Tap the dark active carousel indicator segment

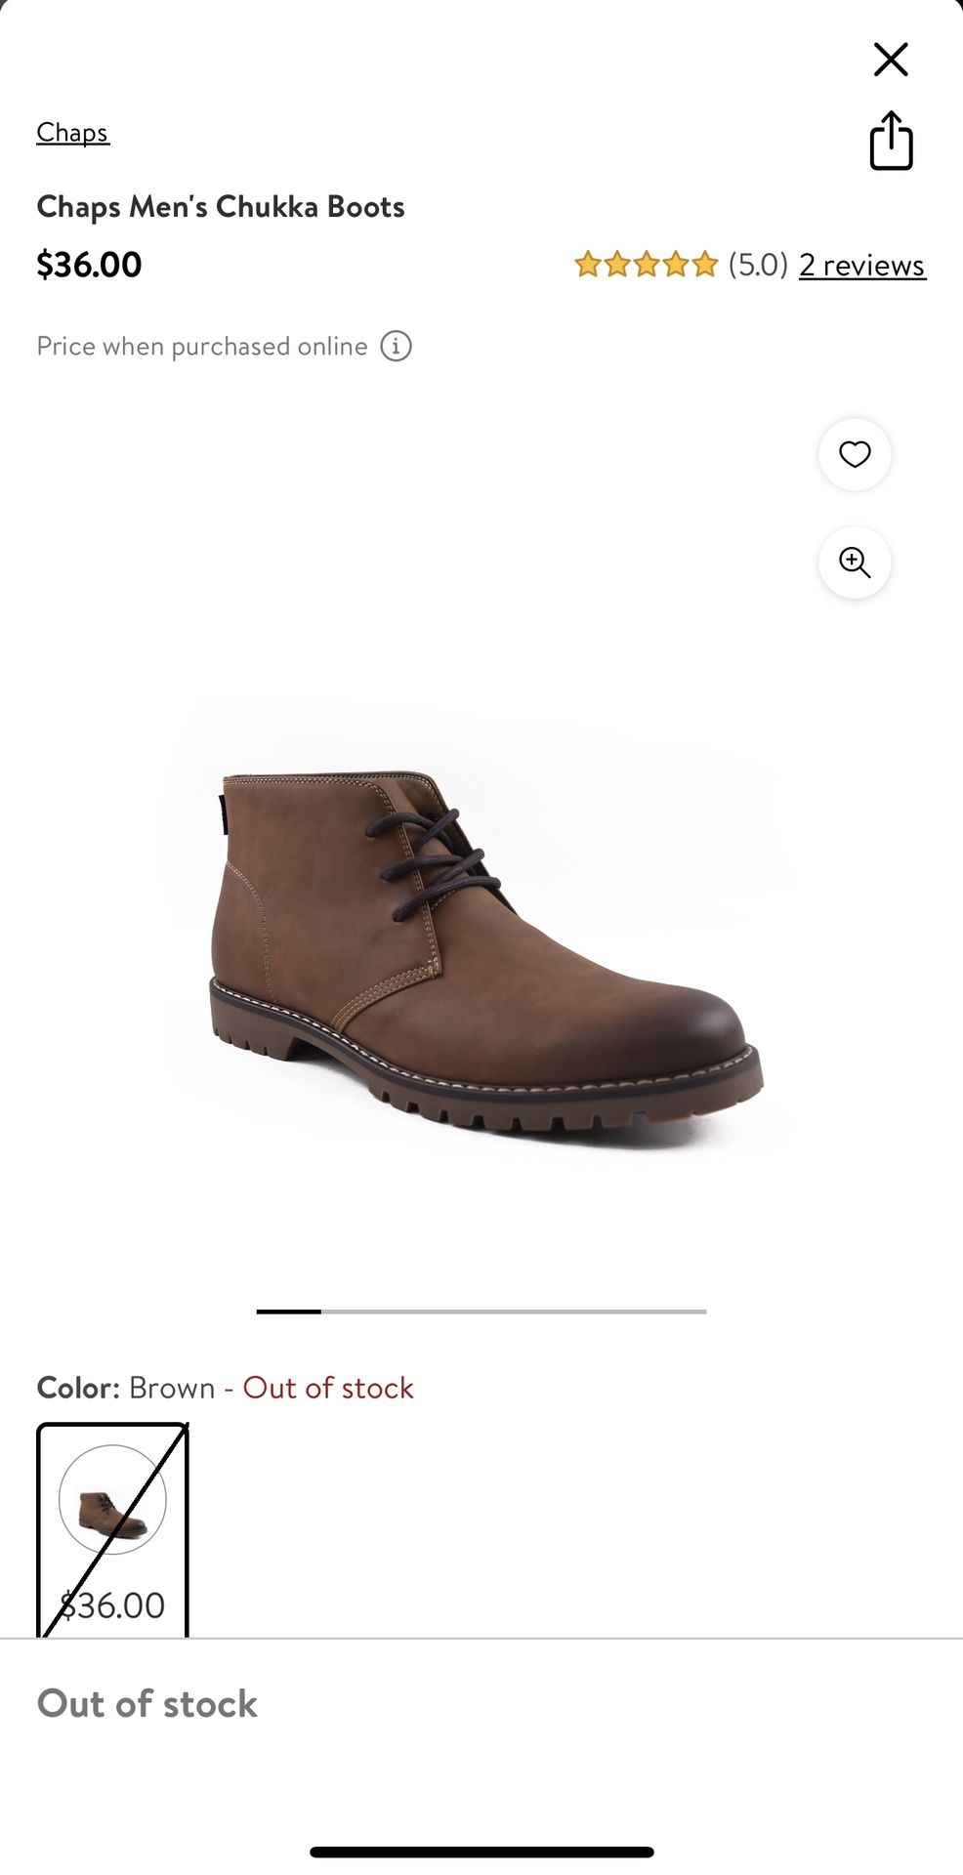pyautogui.click(x=289, y=1312)
